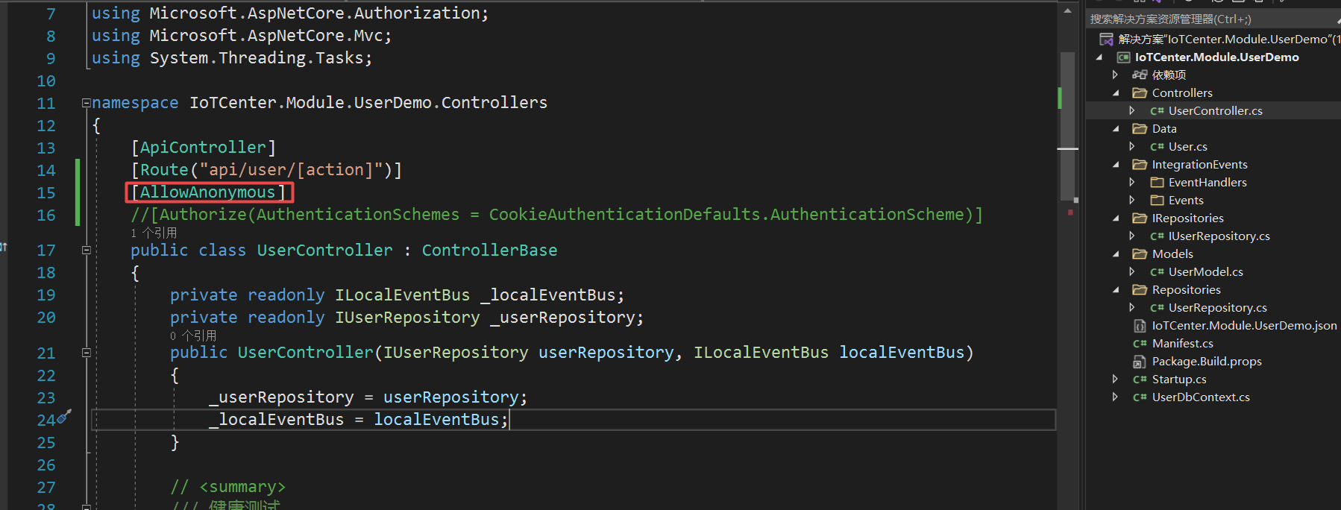This screenshot has width=1341, height=510.
Task: Collapse the UserController constructor region
Action: [x=86, y=353]
